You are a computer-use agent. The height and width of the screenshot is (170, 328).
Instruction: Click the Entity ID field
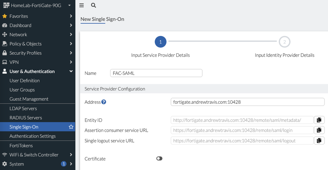(242, 120)
